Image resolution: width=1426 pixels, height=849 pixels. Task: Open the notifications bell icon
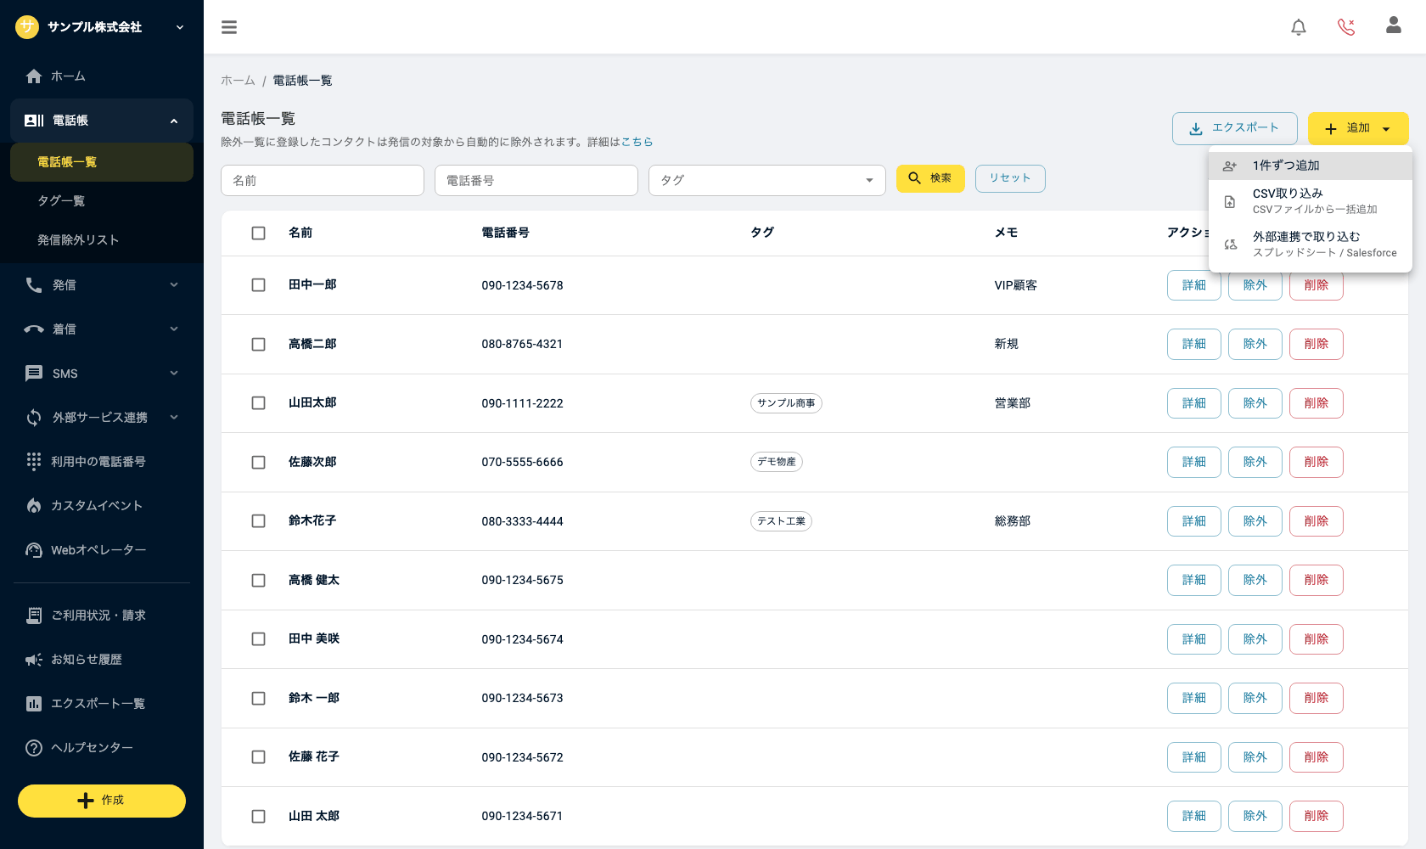pos(1299,27)
